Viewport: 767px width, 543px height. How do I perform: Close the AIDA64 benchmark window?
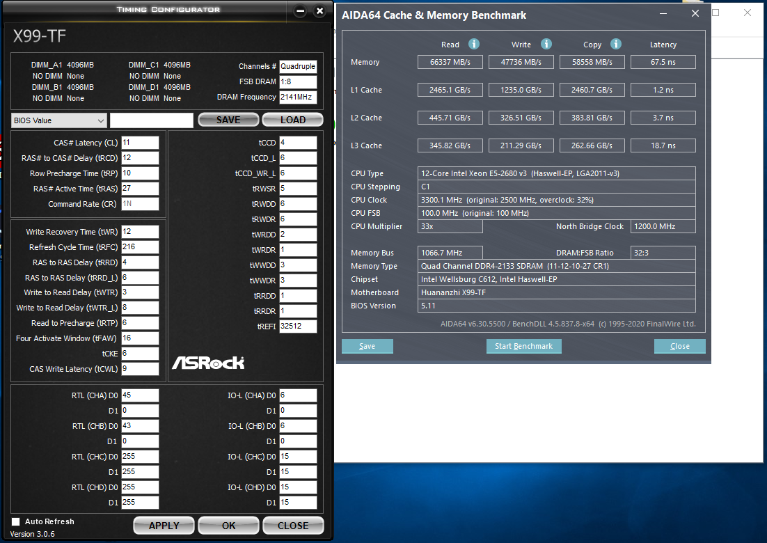point(695,14)
